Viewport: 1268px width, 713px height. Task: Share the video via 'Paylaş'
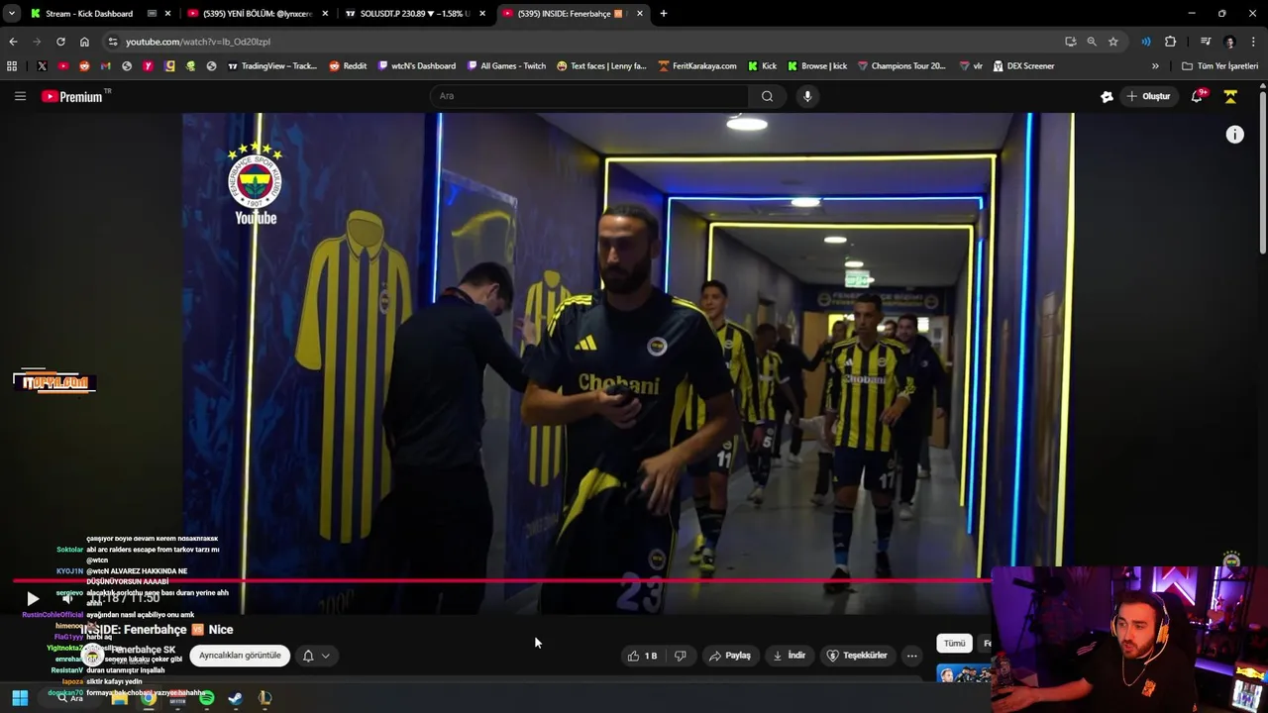(x=729, y=656)
